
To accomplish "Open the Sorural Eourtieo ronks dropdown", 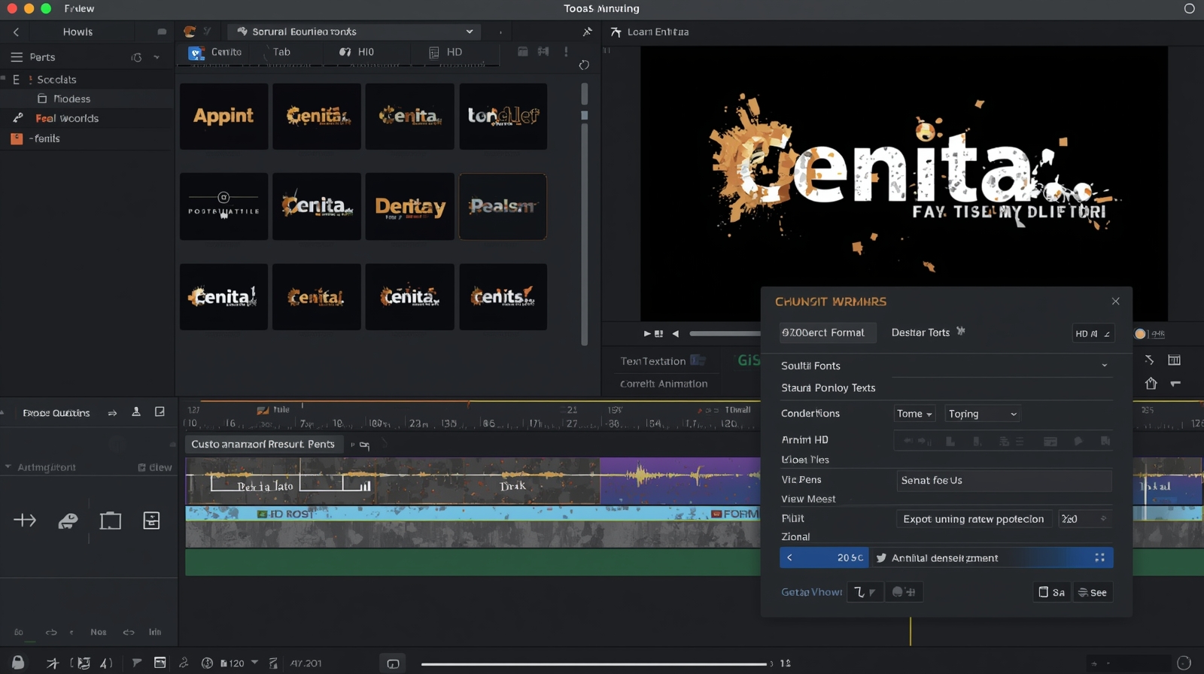I will [x=354, y=32].
